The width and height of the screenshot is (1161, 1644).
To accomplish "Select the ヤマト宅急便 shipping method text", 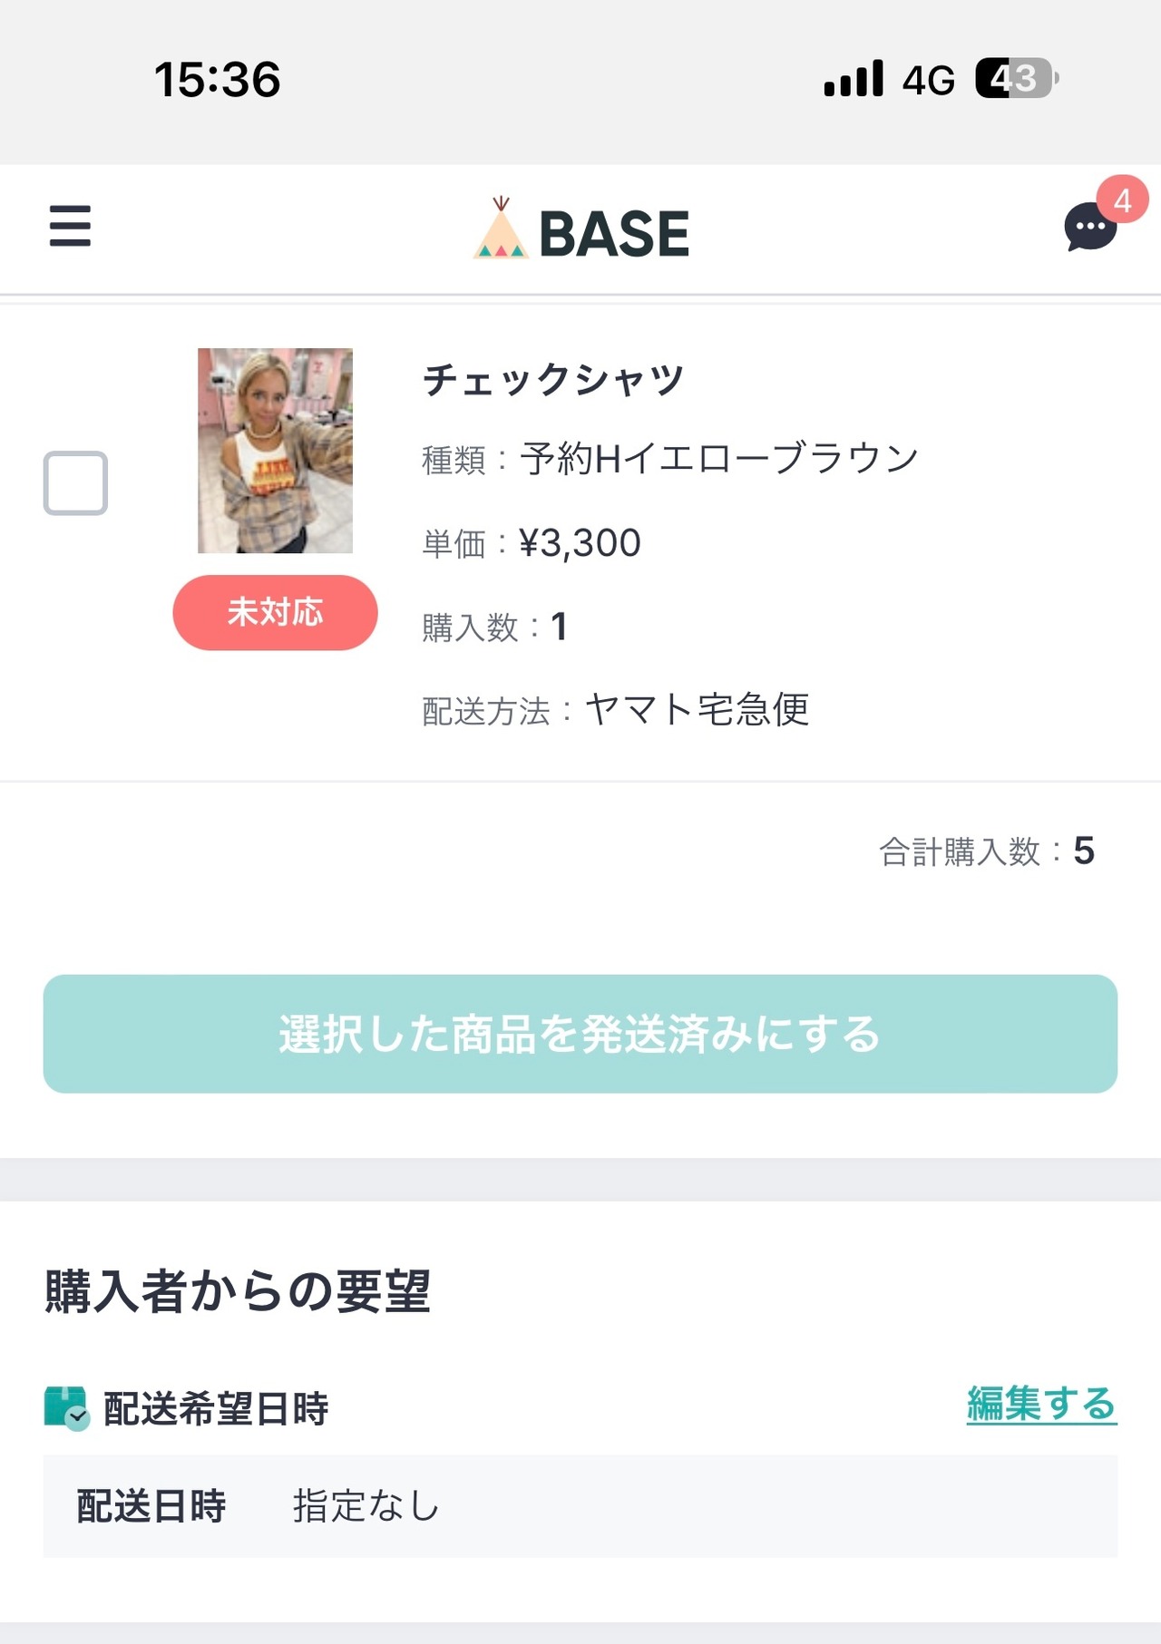I will (x=697, y=709).
